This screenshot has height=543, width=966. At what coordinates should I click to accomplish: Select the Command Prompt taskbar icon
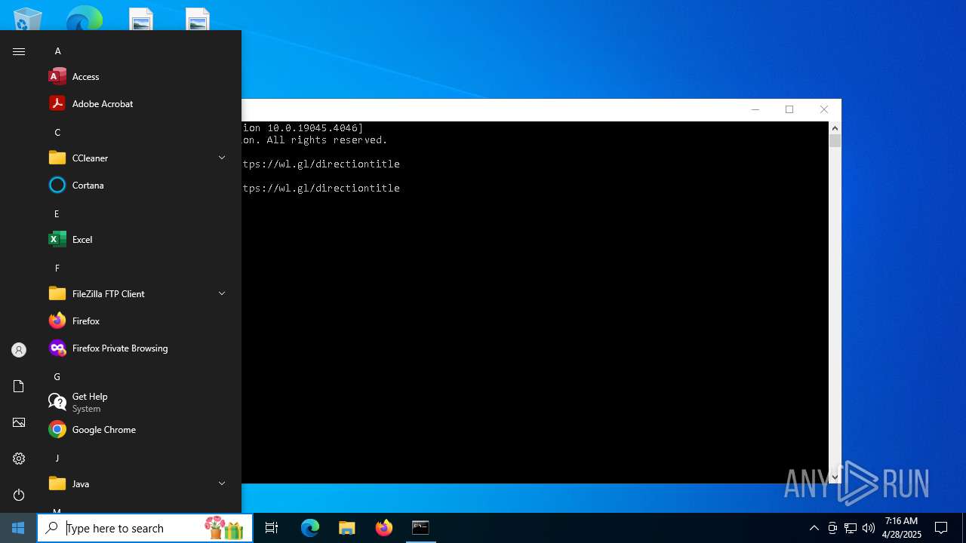(420, 528)
